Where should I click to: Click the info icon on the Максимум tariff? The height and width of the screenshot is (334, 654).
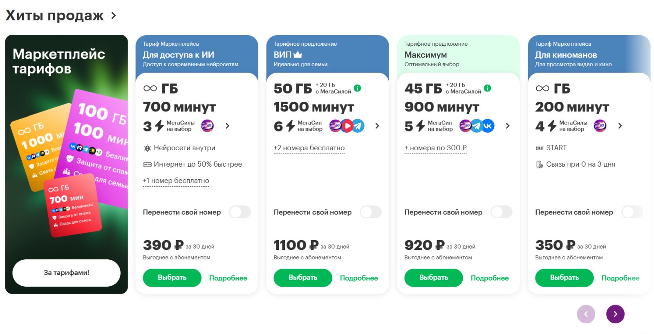[487, 88]
